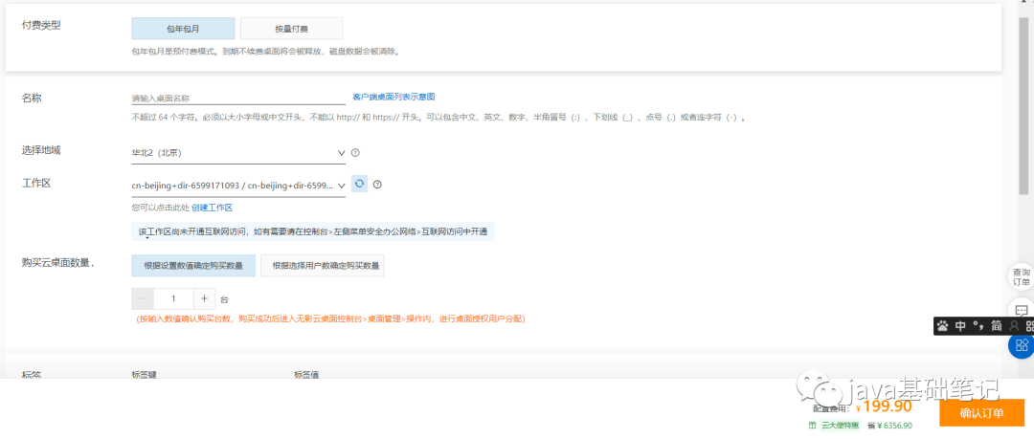Increase desktop quantity with plus button

tap(205, 298)
